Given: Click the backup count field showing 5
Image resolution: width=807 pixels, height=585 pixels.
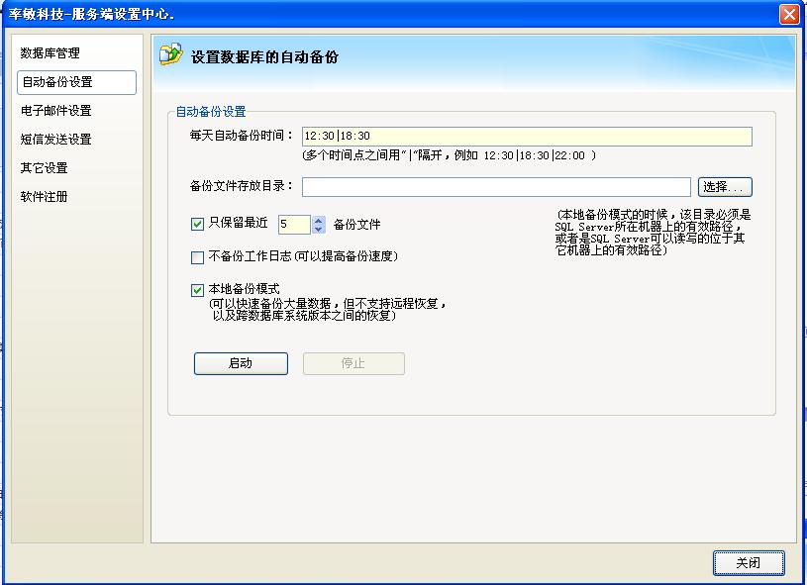Looking at the screenshot, I should (294, 225).
